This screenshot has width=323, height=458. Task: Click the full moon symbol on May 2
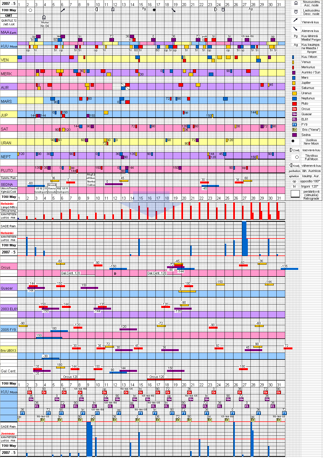31,10
